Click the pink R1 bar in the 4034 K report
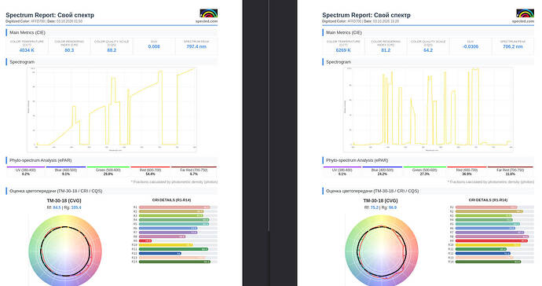The width and height of the screenshot is (542, 286). click(174, 207)
